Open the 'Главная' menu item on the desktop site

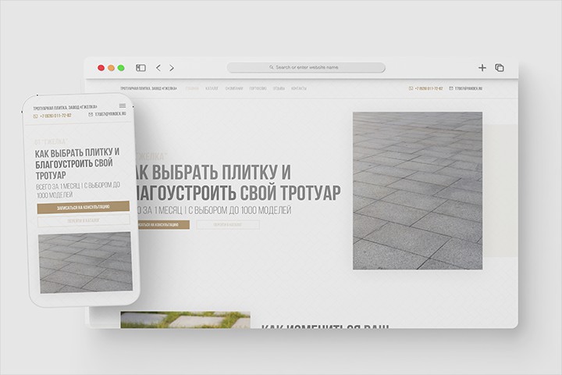click(x=192, y=88)
